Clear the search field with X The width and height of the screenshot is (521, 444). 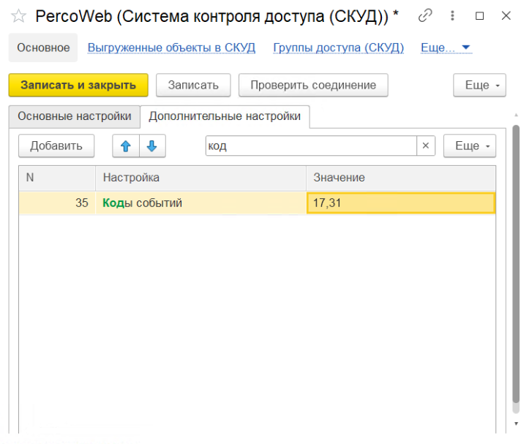[426, 146]
